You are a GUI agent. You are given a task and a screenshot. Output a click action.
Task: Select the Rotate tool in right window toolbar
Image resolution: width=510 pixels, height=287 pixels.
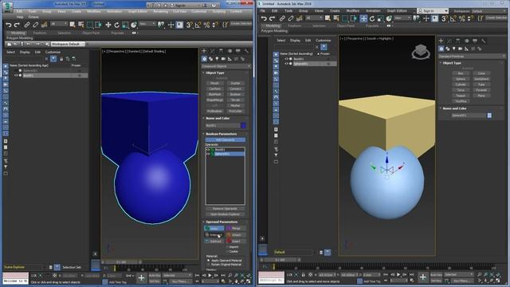click(x=372, y=18)
